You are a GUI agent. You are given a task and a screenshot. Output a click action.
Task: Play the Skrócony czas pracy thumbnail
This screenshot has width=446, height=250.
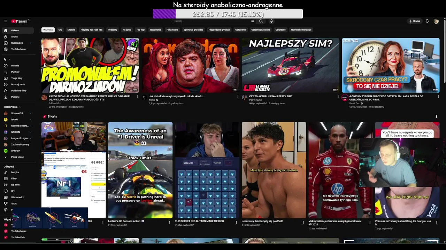pos(391,65)
